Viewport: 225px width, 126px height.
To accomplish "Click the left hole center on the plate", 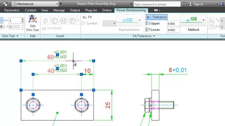I will 33,105.
